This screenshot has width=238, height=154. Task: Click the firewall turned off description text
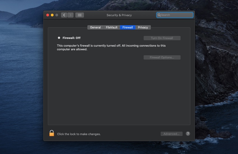coord(111,47)
